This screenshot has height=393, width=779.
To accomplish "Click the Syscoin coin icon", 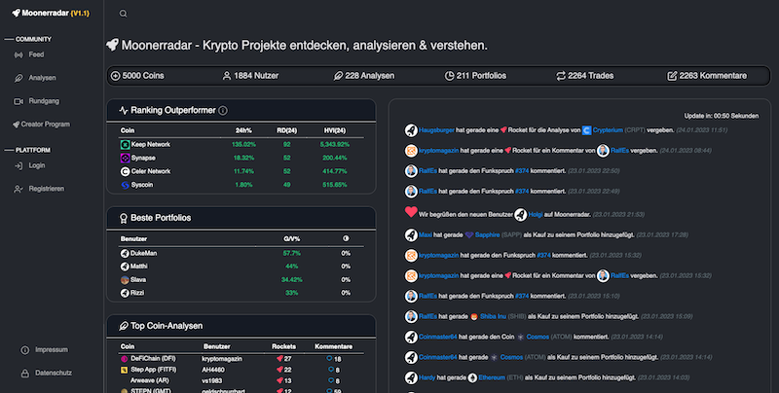I will pos(125,184).
